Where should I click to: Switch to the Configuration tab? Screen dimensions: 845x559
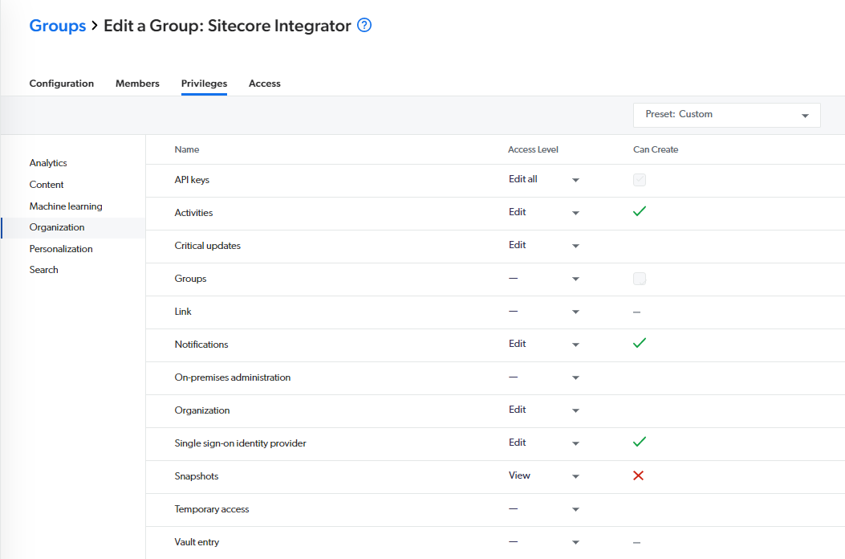61,83
